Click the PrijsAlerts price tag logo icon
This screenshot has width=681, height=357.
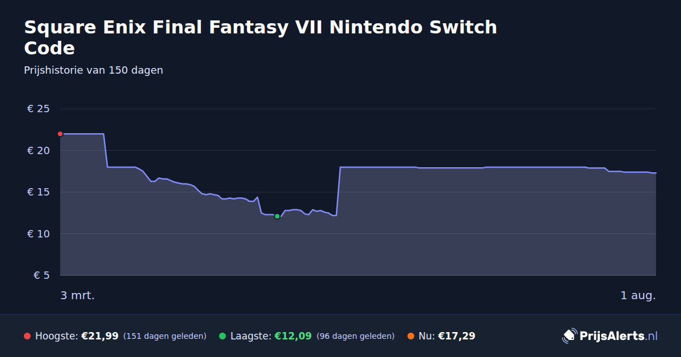tap(569, 335)
